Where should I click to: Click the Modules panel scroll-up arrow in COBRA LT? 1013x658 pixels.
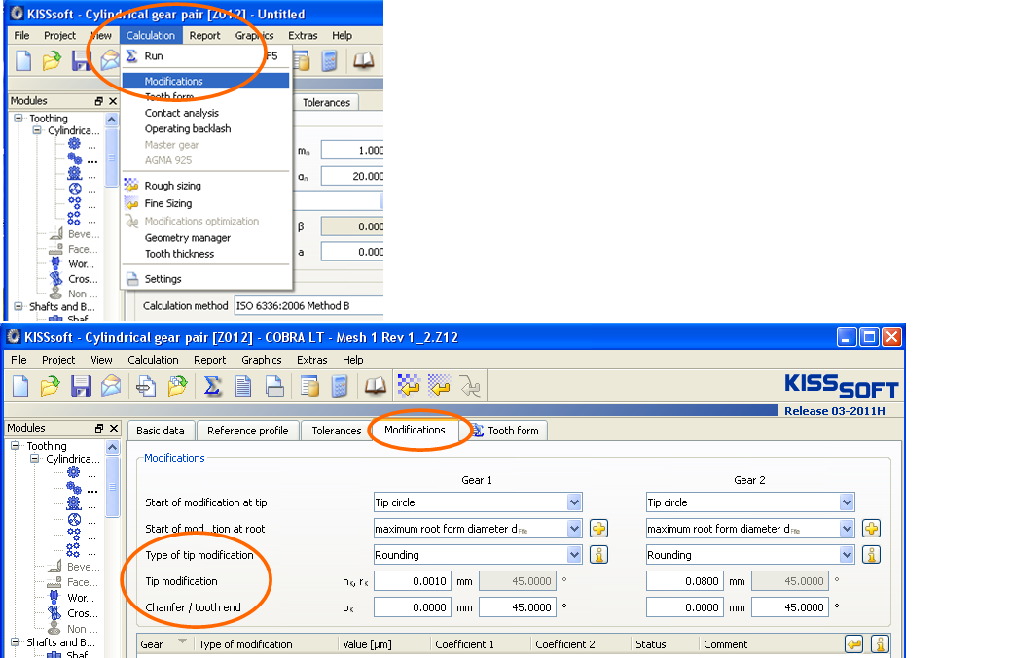113,447
